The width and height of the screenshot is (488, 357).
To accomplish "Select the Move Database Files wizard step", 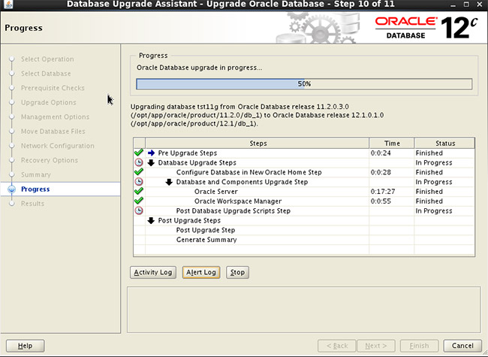I will pyautogui.click(x=53, y=131).
